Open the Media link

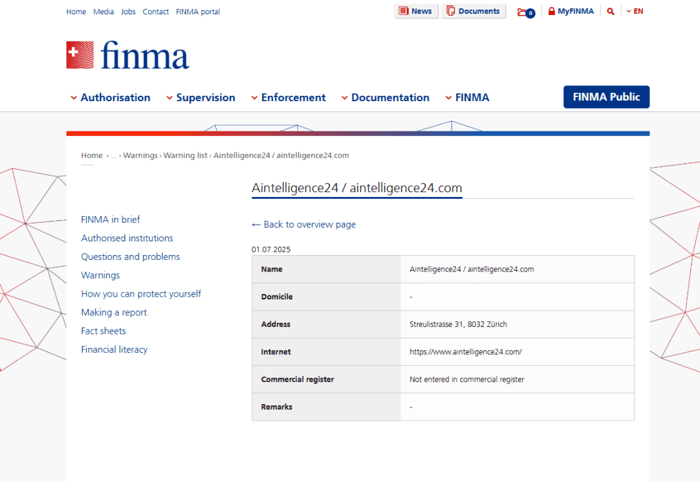[104, 12]
